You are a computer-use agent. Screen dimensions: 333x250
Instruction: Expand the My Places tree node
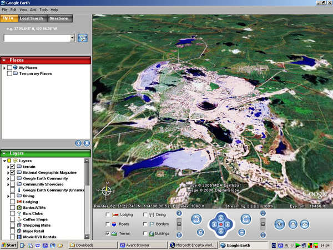coord(4,68)
